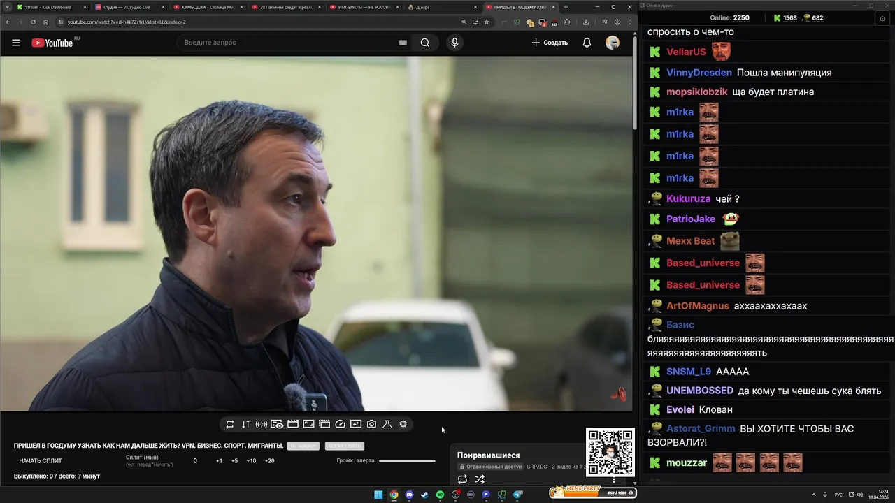Open Telegram from the taskbar

[x=518, y=495]
